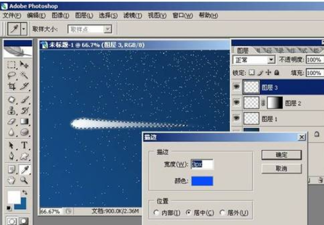
Task: Click the 填充 fill percentage field
Action: point(315,73)
